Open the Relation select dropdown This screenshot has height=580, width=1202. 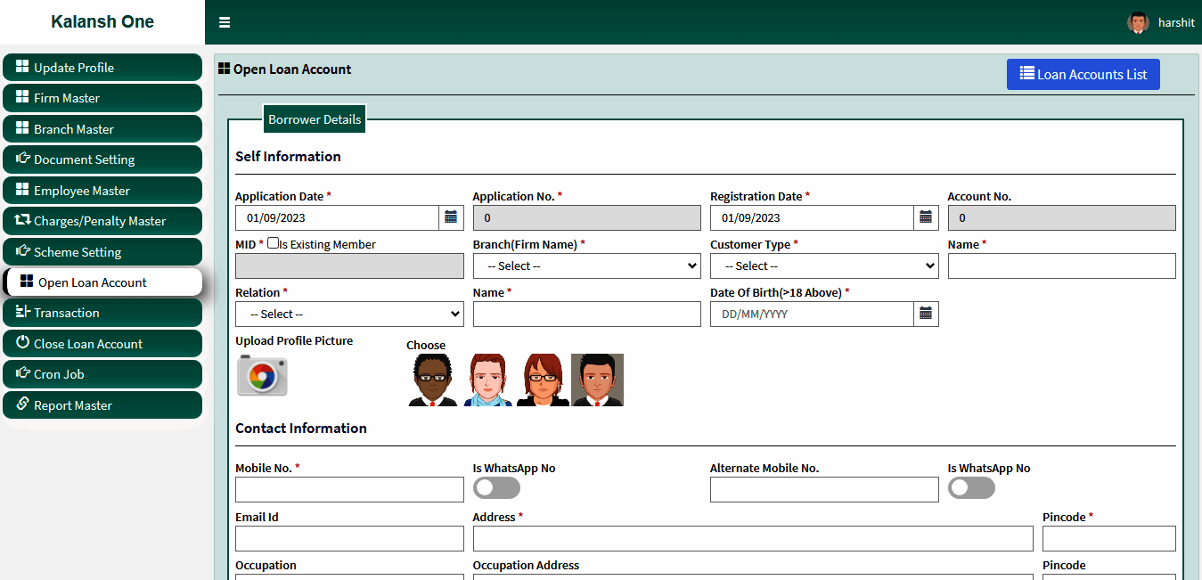pyautogui.click(x=349, y=314)
